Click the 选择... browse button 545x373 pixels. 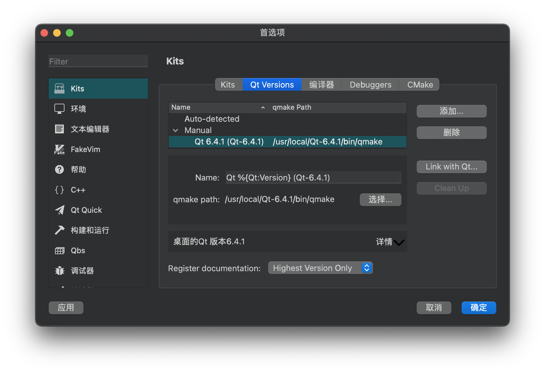pos(381,200)
